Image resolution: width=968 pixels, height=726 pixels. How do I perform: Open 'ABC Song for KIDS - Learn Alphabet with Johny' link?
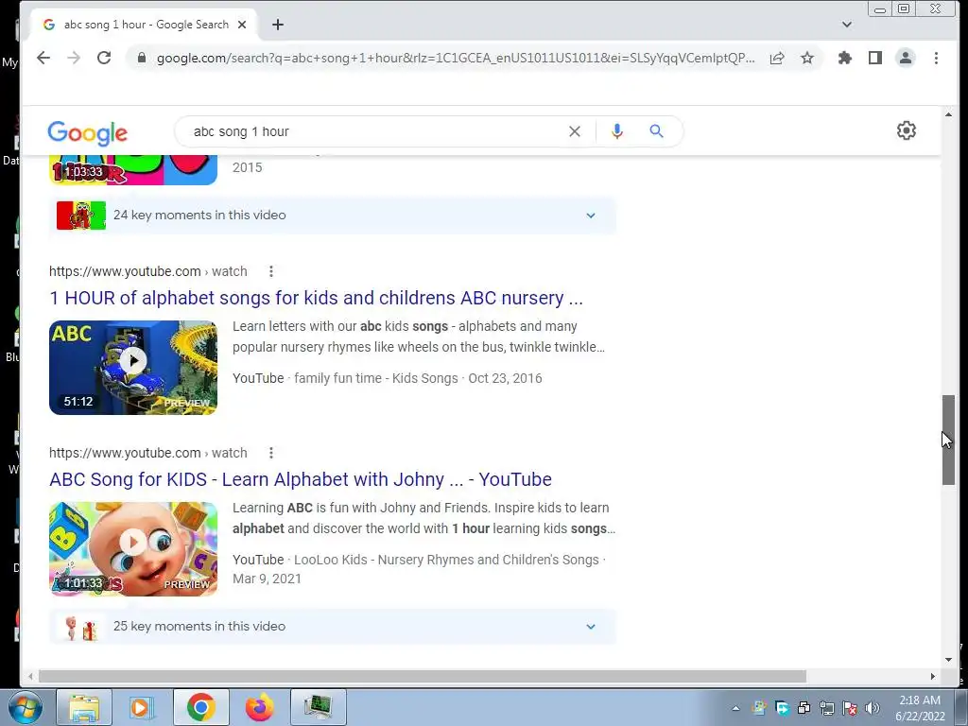coord(301,479)
